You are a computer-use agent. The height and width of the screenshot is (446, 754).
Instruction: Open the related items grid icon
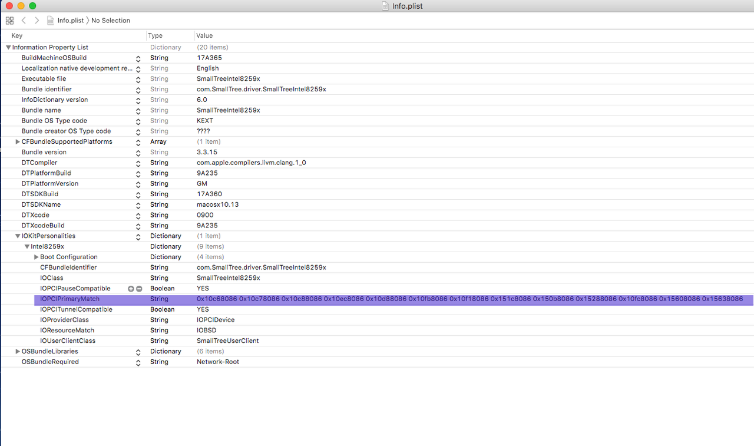point(9,21)
